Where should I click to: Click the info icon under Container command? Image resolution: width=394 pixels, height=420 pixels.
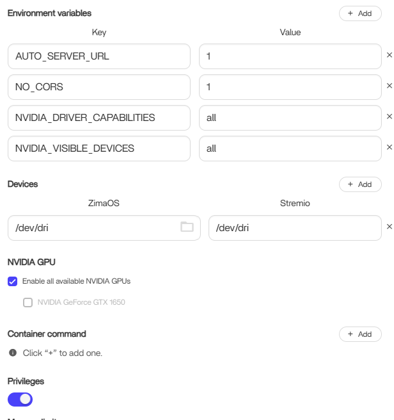(x=13, y=353)
